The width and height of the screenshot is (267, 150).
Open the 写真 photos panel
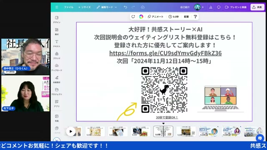coord(57,118)
